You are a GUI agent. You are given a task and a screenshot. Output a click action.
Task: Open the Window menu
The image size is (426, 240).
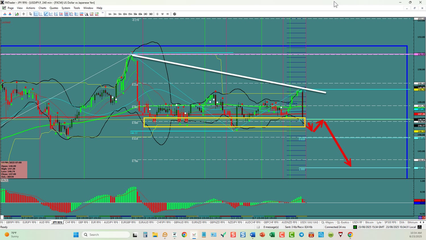88,8
